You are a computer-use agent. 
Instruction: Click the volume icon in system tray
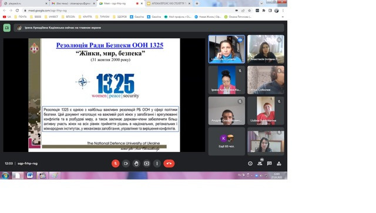(x=261, y=175)
